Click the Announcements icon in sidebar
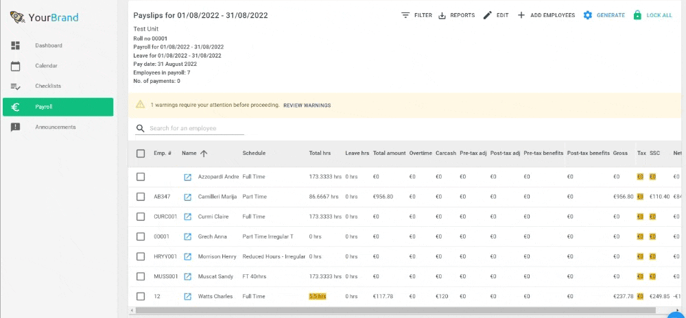Image resolution: width=686 pixels, height=318 pixels. [x=15, y=127]
